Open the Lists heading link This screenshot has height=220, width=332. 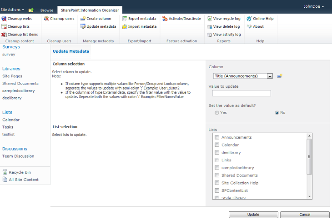7,112
